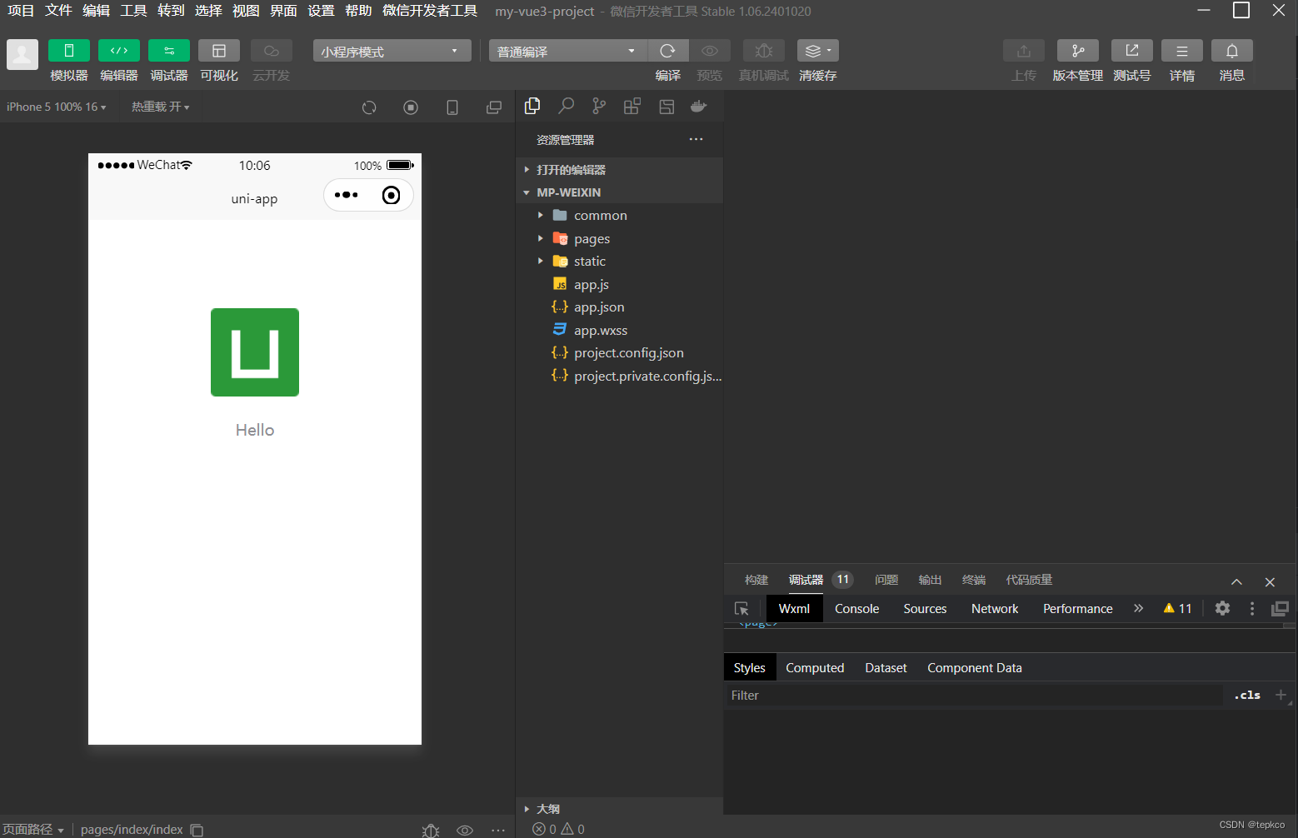Switch to the 构建 tab

(x=756, y=580)
